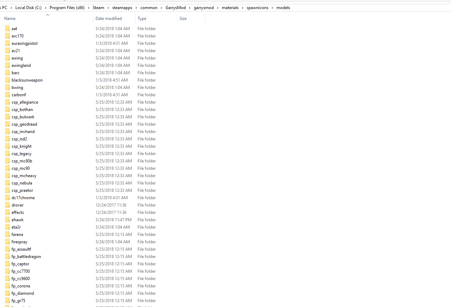Select the awingland folder icon
The height and width of the screenshot is (307, 451).
[x=8, y=65]
